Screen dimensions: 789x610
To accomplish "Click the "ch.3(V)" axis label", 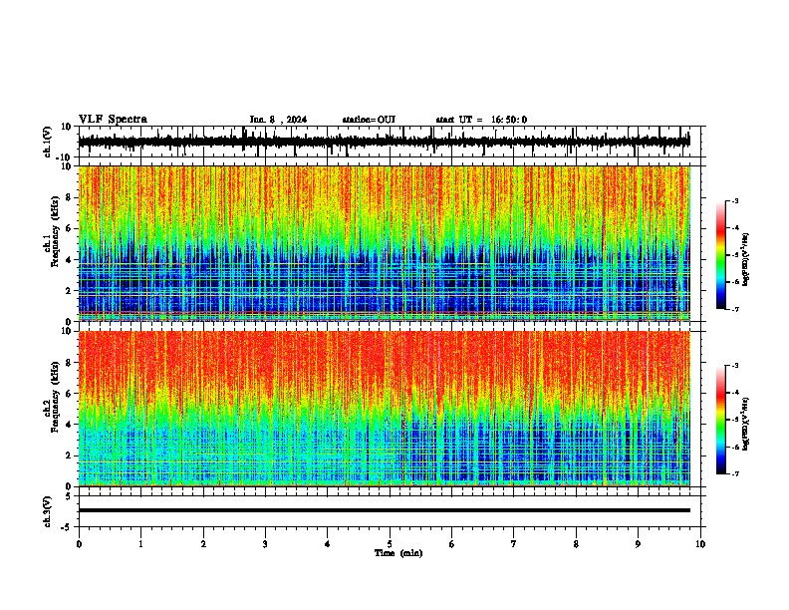I will pos(48,511).
